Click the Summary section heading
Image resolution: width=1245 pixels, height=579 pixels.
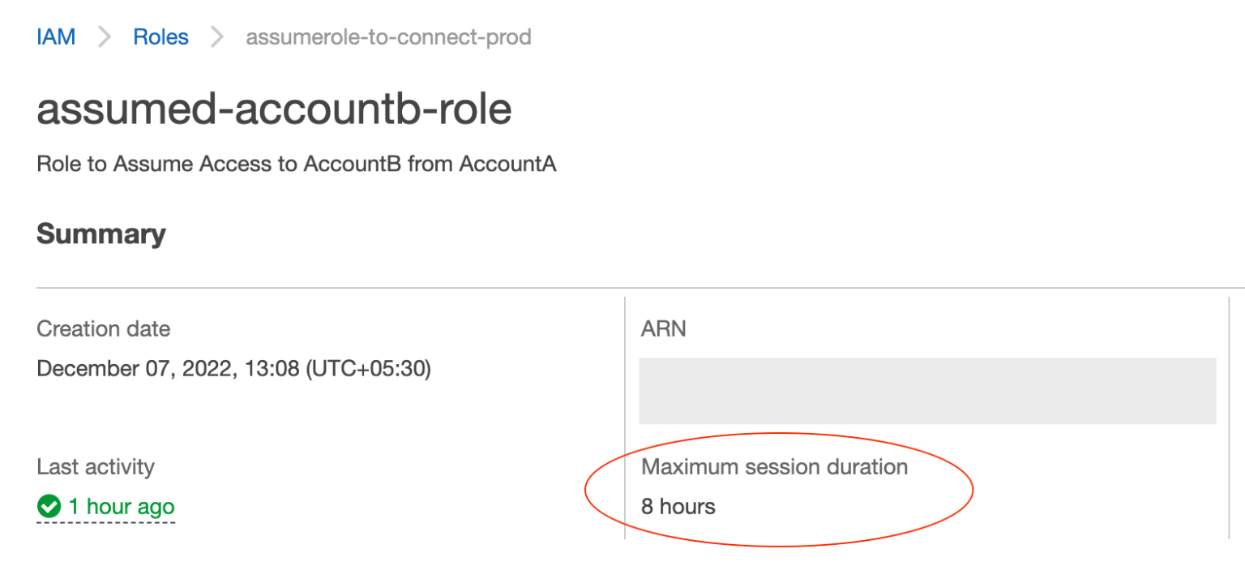coord(100,234)
